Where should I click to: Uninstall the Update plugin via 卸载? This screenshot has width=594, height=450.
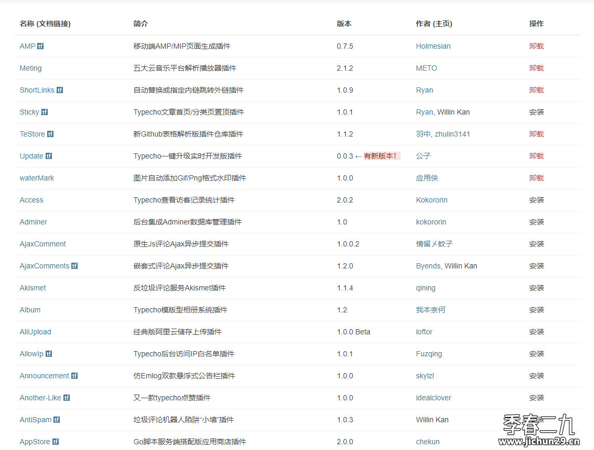[x=536, y=156]
